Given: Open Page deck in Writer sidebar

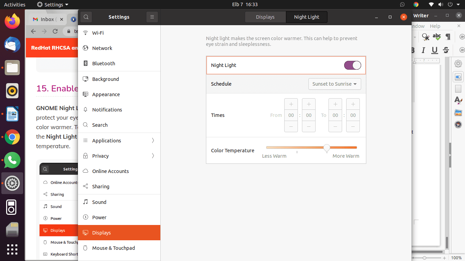Looking at the screenshot, I should [458, 89].
